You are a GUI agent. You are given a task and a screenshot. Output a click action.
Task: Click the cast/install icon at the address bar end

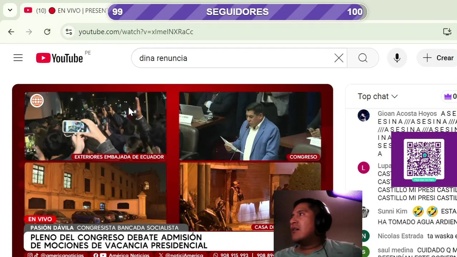pyautogui.click(x=447, y=32)
